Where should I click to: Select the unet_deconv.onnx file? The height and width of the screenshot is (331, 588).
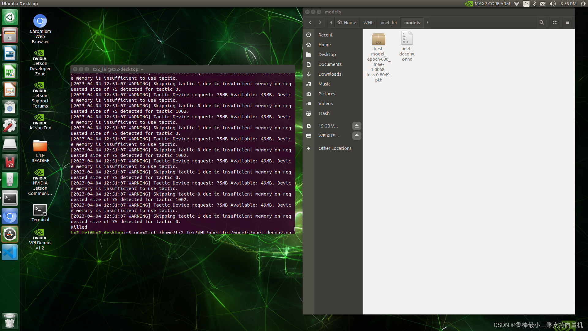point(407,39)
